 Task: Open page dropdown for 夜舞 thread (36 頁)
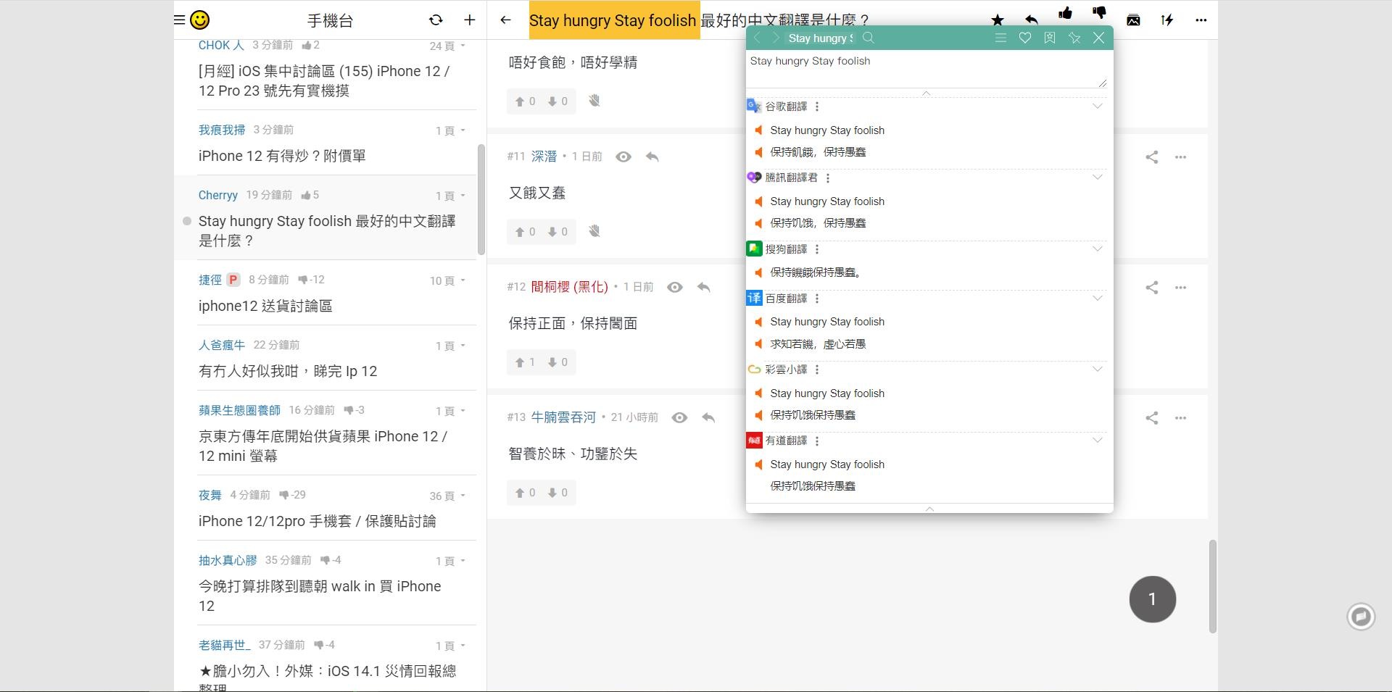(447, 496)
